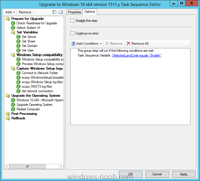Open the Add Condition dropdown arrow
Screen dimensions: 200x181
click(x=101, y=44)
